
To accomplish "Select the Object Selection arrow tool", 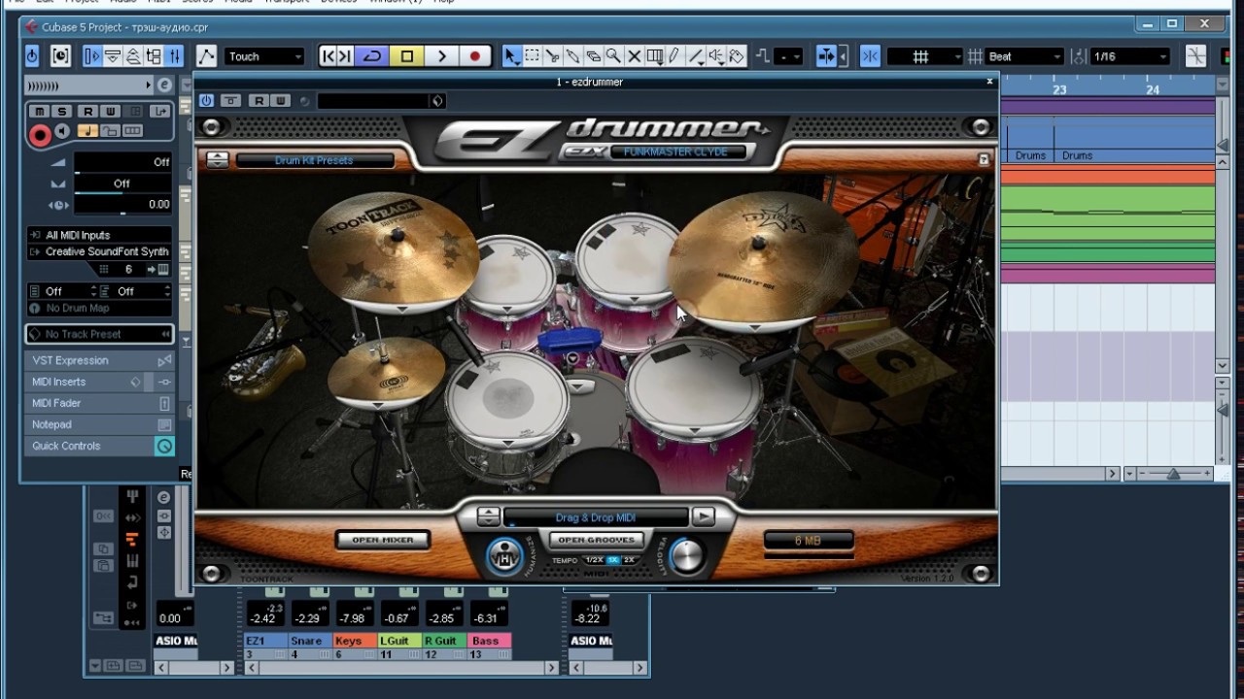I will click(512, 56).
